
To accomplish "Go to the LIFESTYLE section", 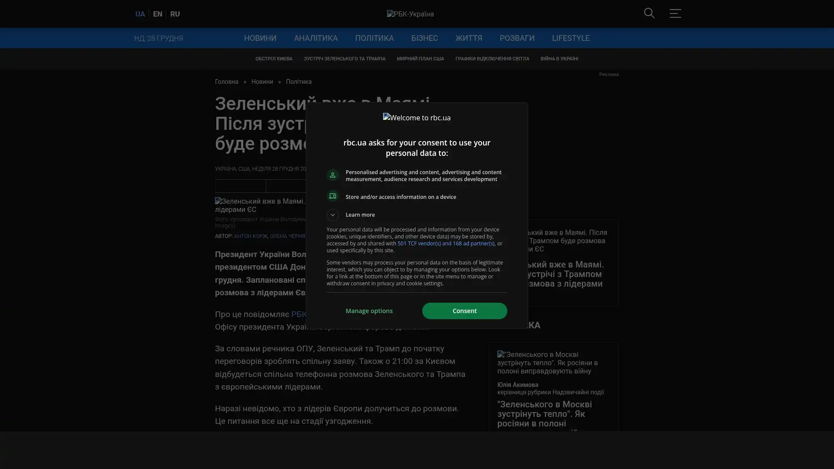I will tap(570, 38).
